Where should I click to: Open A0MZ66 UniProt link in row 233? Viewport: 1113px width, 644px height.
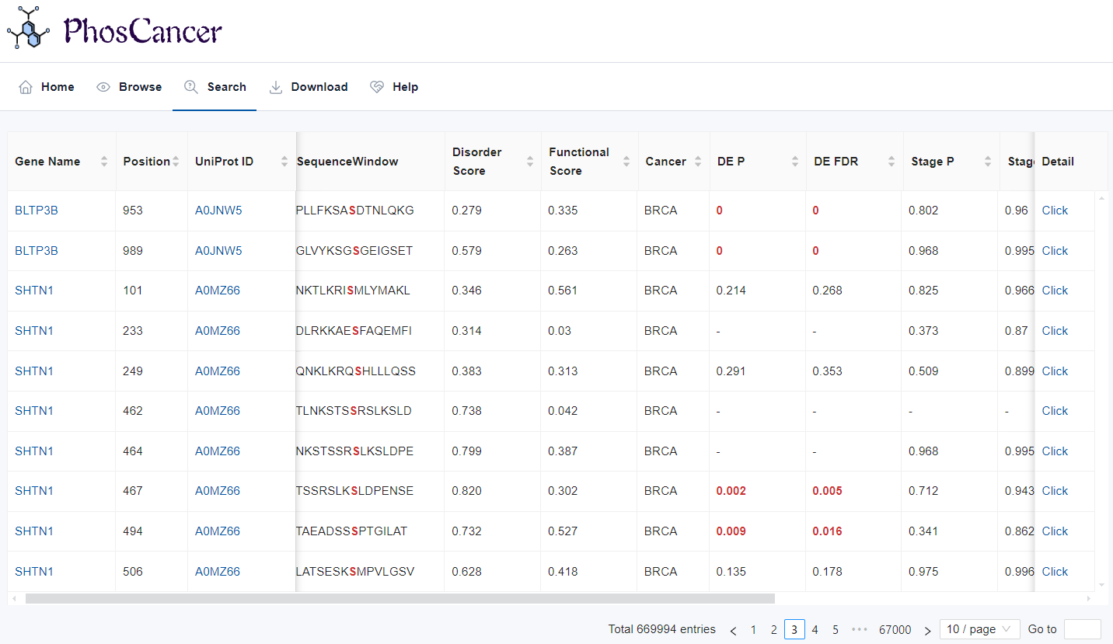coord(218,331)
